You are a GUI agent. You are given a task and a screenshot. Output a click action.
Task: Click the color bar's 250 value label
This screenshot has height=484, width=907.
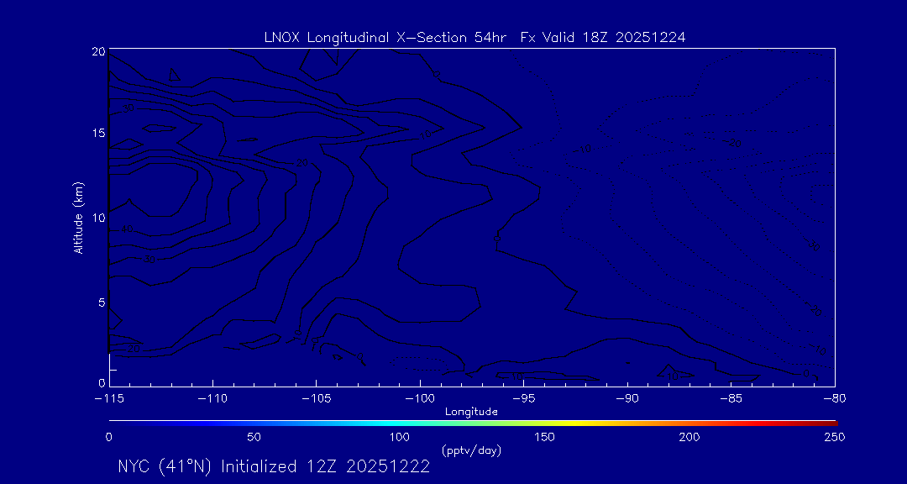click(835, 437)
